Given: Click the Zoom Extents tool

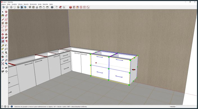Looking at the screenshot, I should tap(3, 64).
